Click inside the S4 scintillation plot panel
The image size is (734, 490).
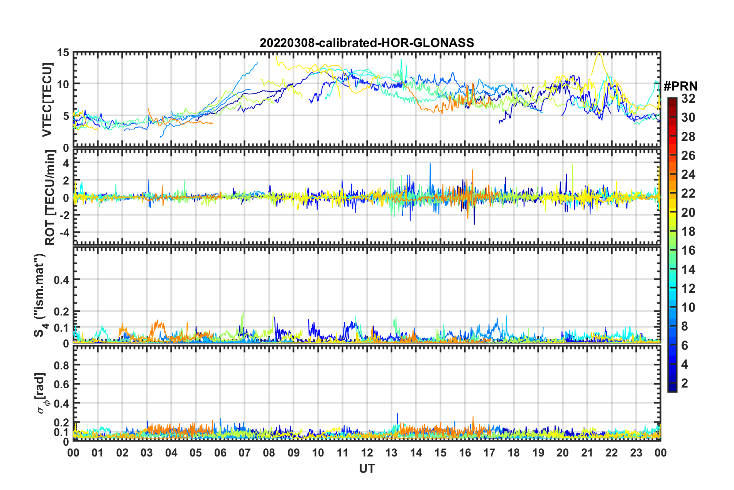click(x=367, y=295)
